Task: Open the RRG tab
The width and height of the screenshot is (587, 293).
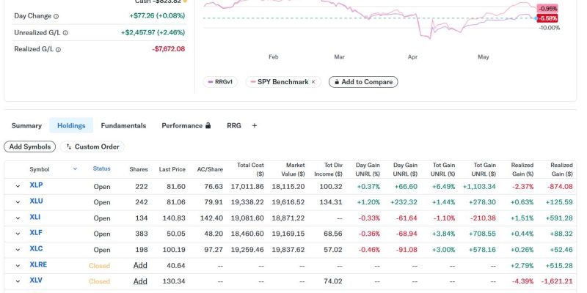Action: click(234, 125)
